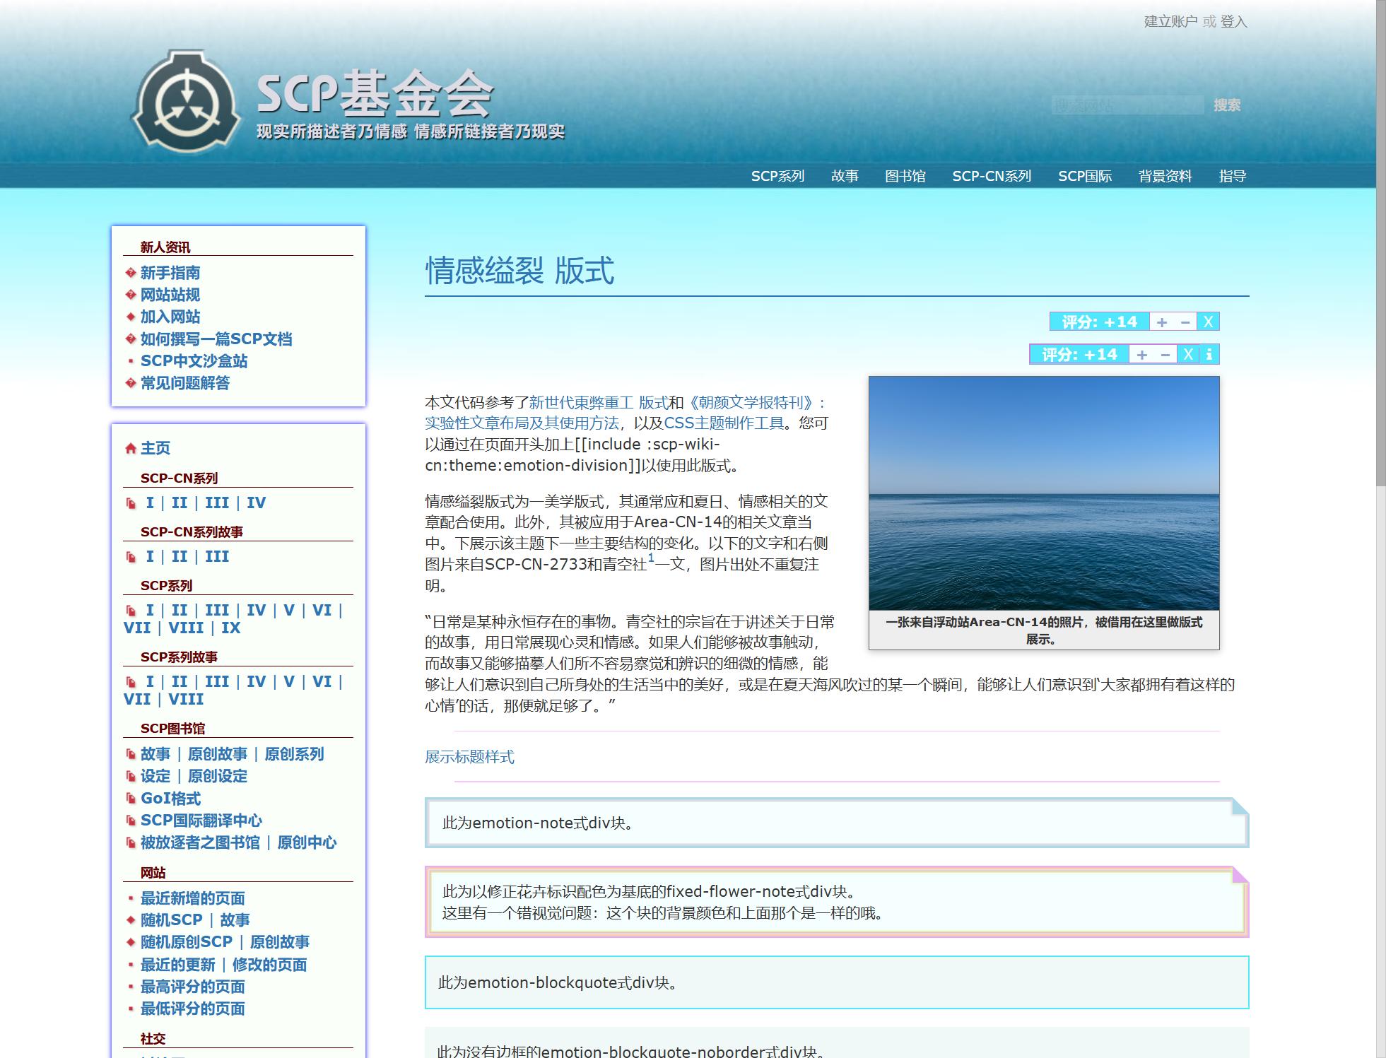Open the 图书馆 navigation dropdown
The width and height of the screenshot is (1386, 1058).
905,176
